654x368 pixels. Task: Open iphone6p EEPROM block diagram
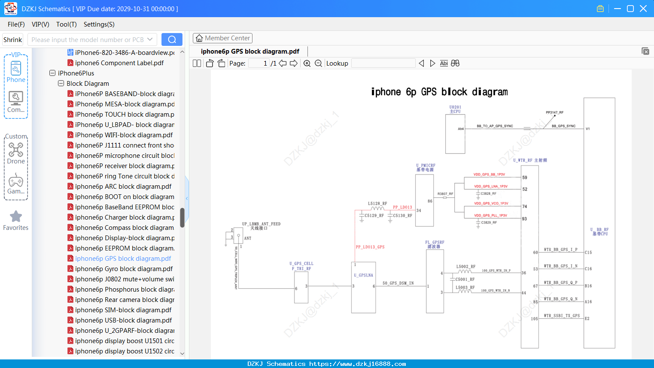pyautogui.click(x=125, y=248)
